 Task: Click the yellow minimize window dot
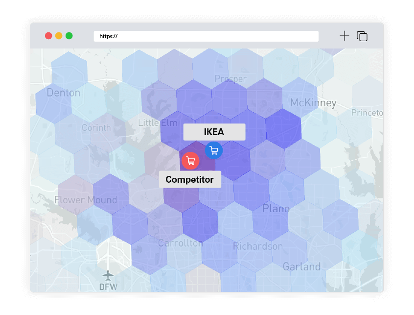point(59,36)
